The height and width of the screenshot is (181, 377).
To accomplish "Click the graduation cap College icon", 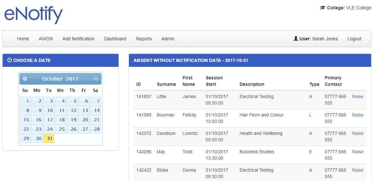I will [323, 8].
